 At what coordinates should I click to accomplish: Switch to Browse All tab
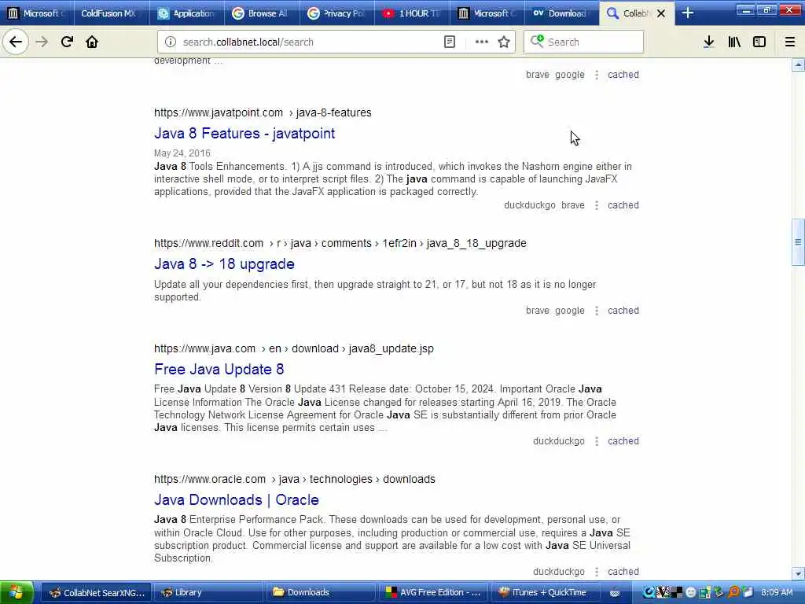click(x=261, y=13)
